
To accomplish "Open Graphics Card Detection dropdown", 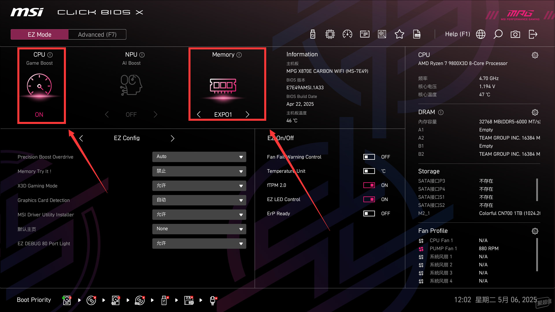I will [x=199, y=200].
